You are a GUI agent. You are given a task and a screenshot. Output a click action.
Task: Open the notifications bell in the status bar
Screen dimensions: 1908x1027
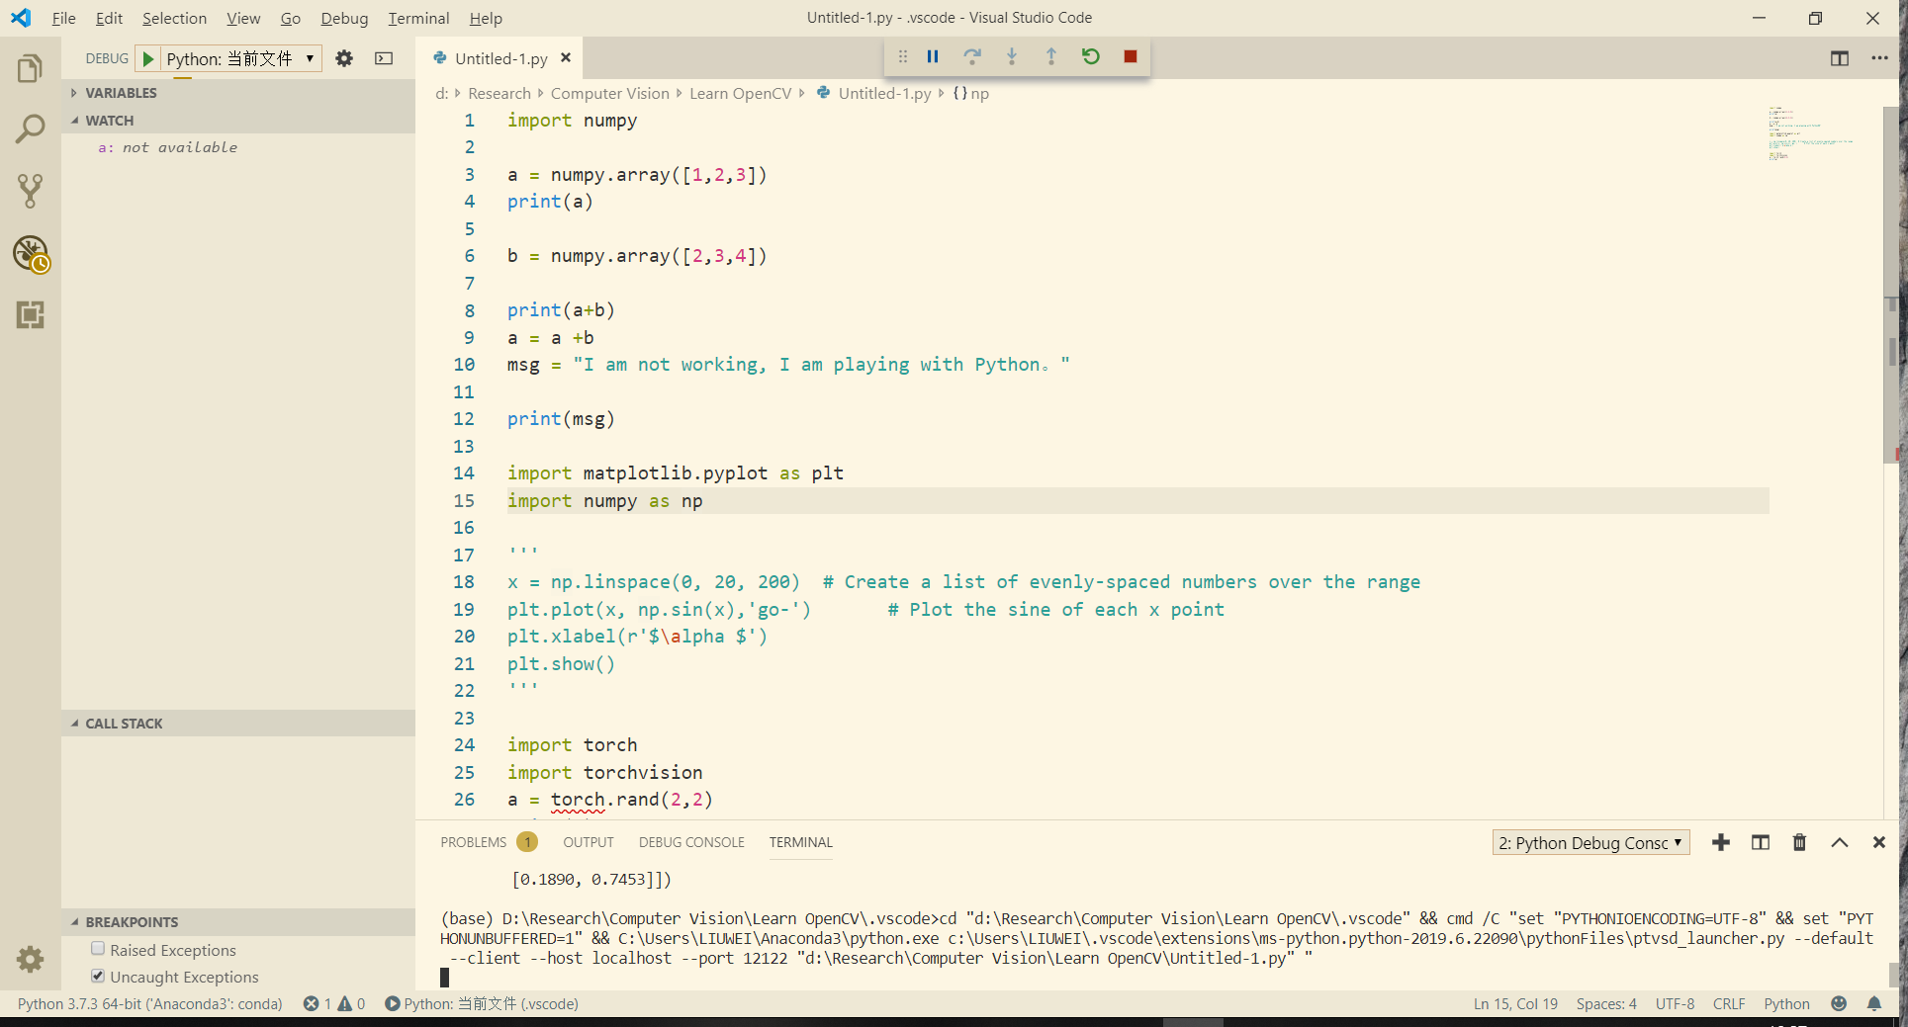tap(1873, 1003)
